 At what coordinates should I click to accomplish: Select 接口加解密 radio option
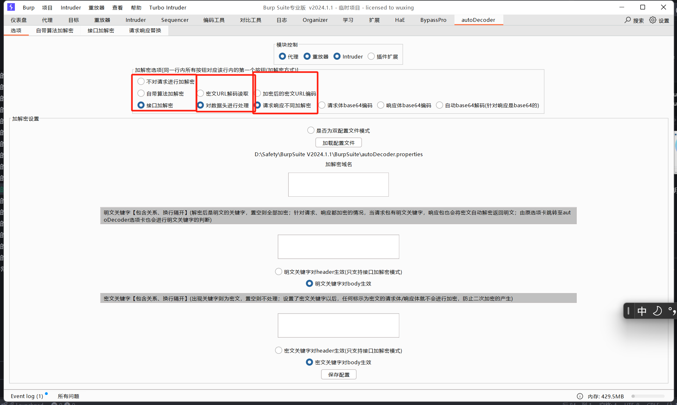click(141, 105)
